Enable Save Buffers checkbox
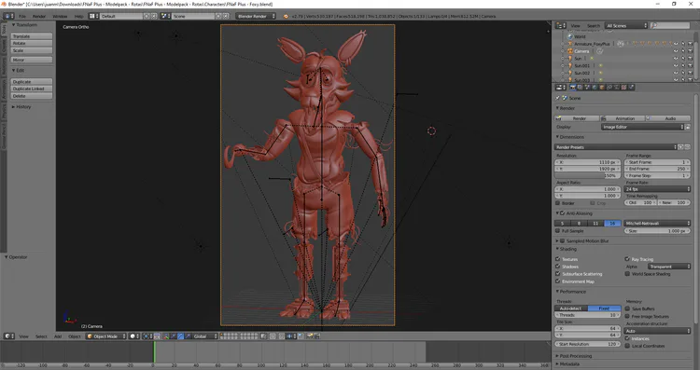 point(627,308)
